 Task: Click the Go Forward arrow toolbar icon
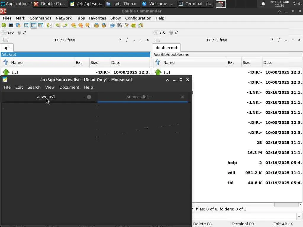point(65,25)
